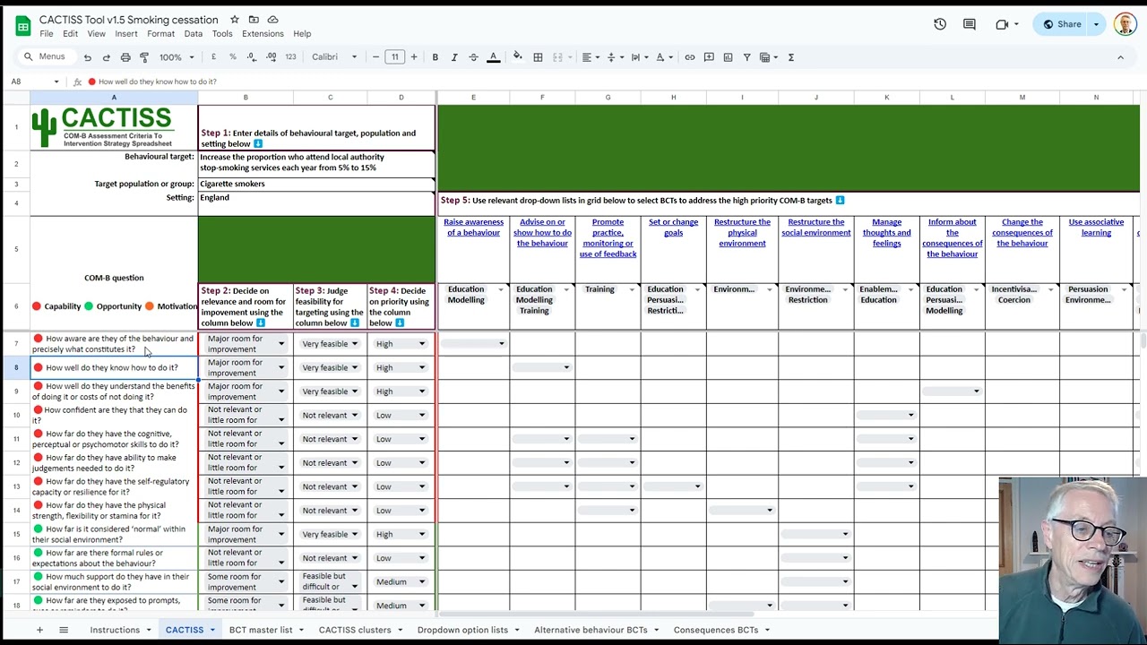Check the cloud save status icon
1147x645 pixels.
click(272, 20)
